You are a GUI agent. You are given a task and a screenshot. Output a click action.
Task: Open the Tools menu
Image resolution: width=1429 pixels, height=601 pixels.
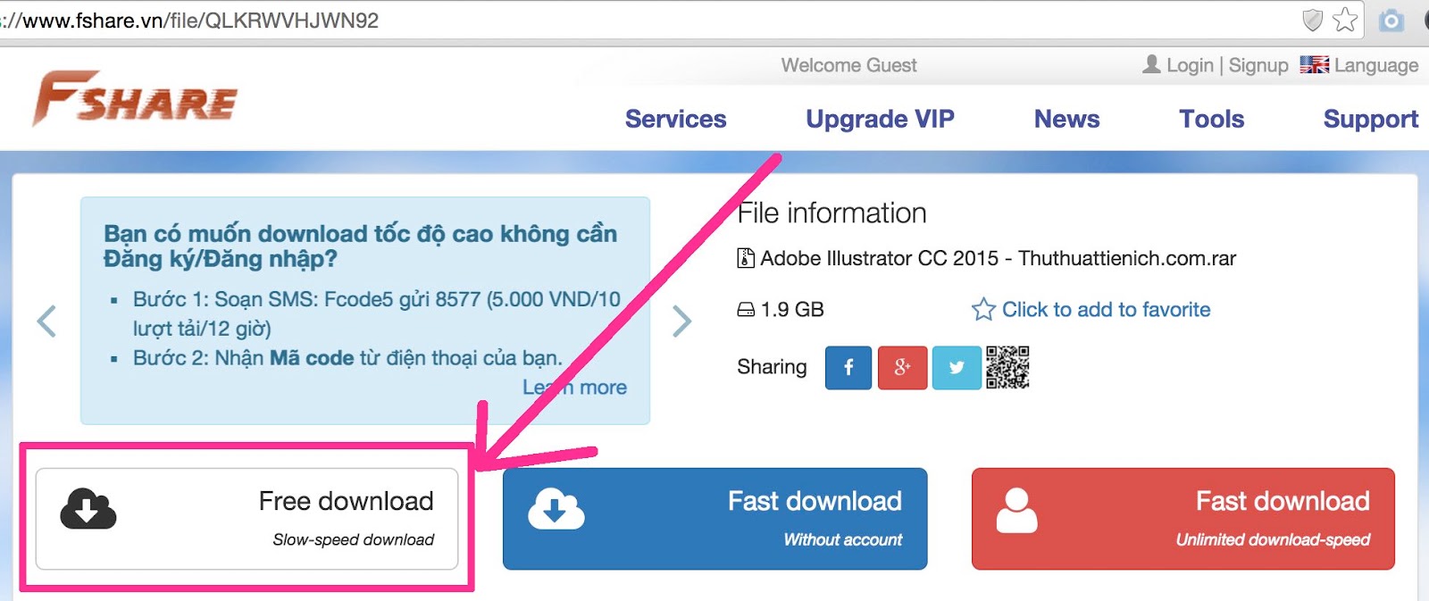1211,119
